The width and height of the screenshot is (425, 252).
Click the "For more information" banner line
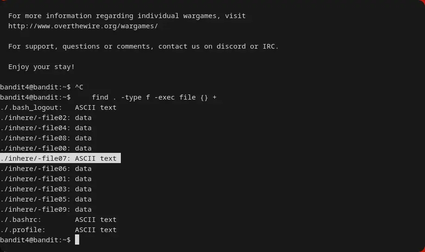coord(127,16)
